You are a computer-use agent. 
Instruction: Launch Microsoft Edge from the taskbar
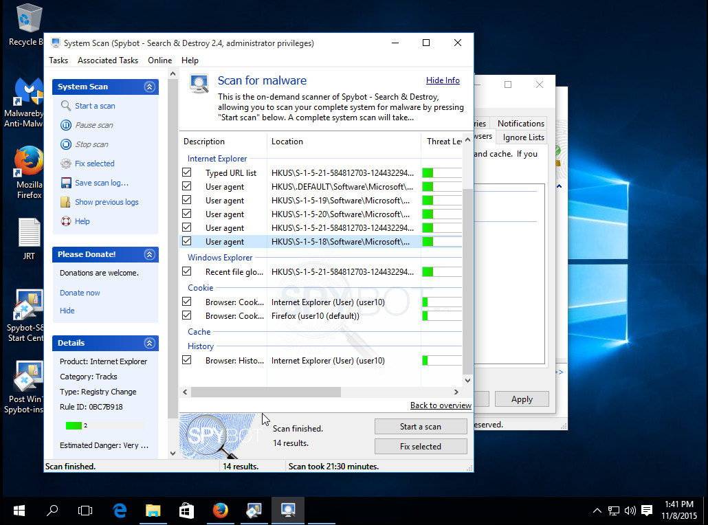click(x=120, y=511)
